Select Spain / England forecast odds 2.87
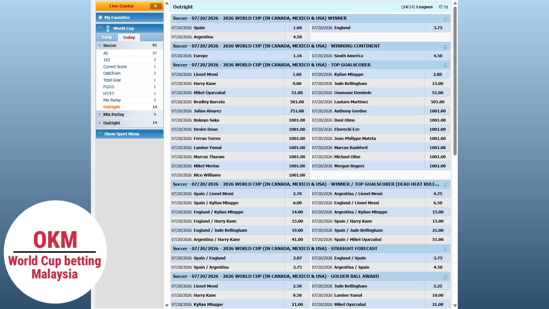Viewport: 549px width, 309px height. tap(297, 258)
